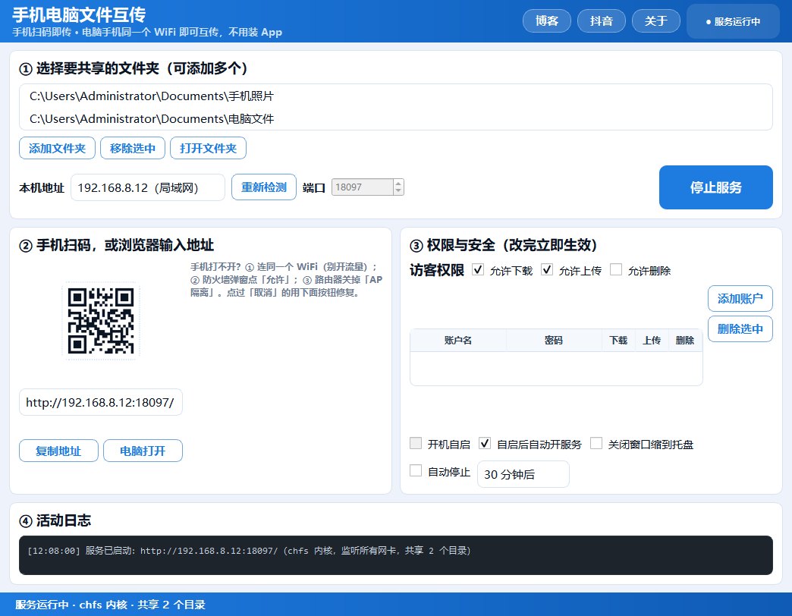
Task: Click the 本机地址 IP field
Action: [x=147, y=187]
